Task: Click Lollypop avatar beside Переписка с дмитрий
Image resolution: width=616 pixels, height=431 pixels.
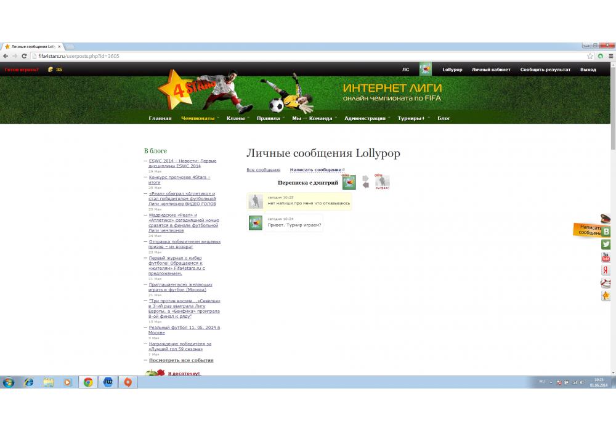Action: coord(349,182)
